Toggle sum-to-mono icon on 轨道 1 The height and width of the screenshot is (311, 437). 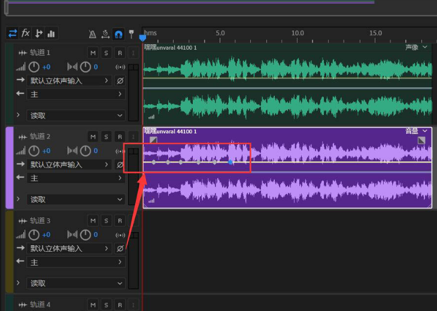coord(120,67)
